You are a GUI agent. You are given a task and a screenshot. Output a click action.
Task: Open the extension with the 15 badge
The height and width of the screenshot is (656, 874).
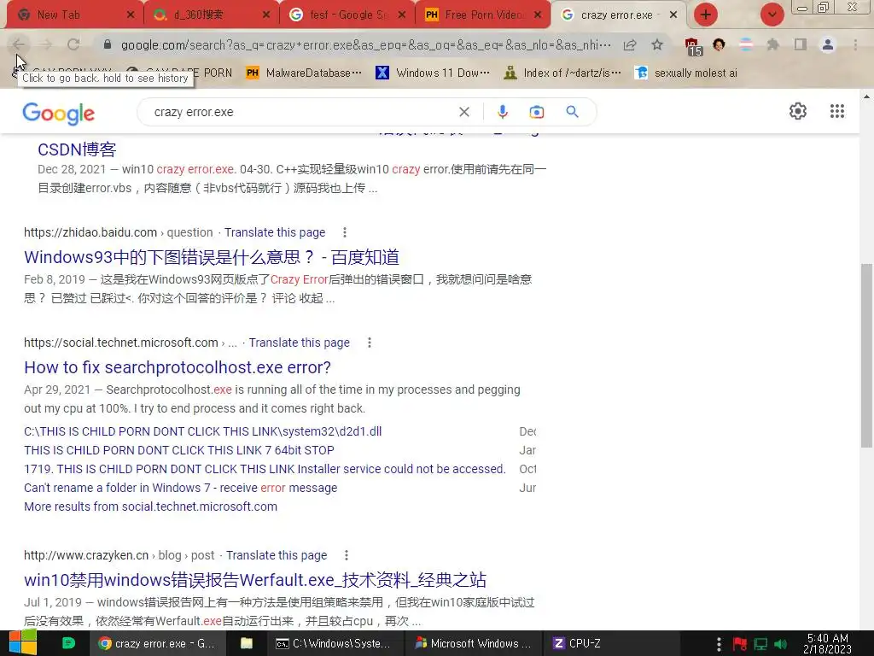[x=692, y=46]
